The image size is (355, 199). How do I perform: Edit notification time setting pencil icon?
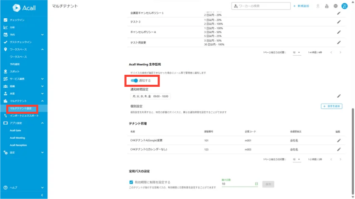(339, 96)
